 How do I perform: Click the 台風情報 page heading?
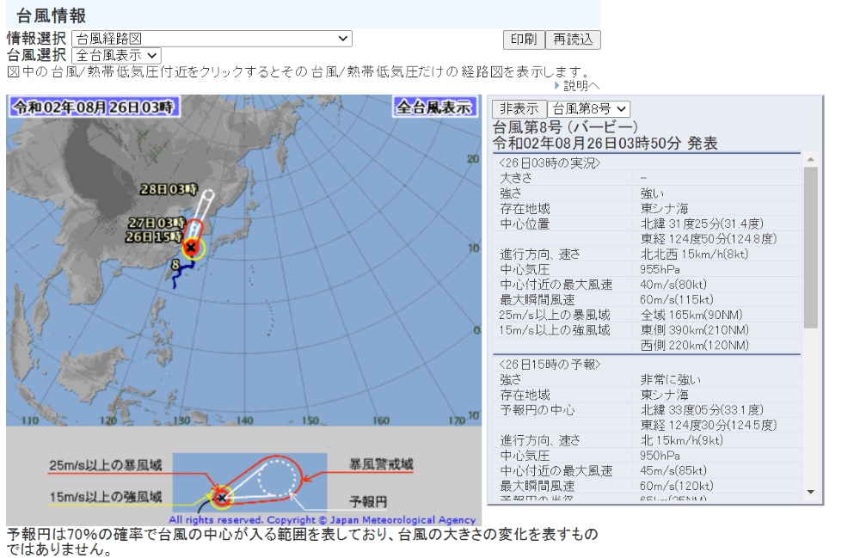(x=51, y=15)
